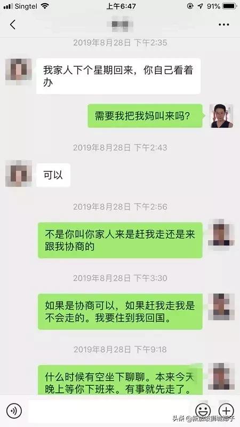
Task: Tap the '如果是协商可以' message bubble
Action: tap(120, 312)
